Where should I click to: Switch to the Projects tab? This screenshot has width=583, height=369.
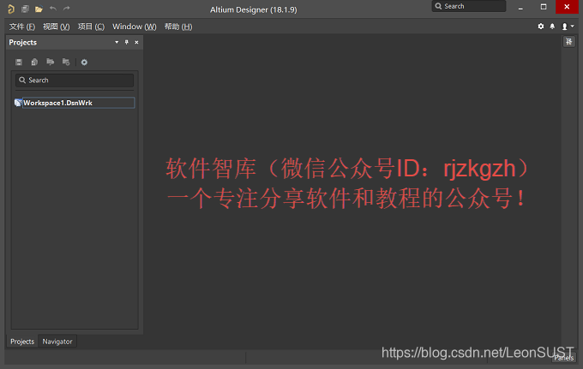pyautogui.click(x=22, y=342)
